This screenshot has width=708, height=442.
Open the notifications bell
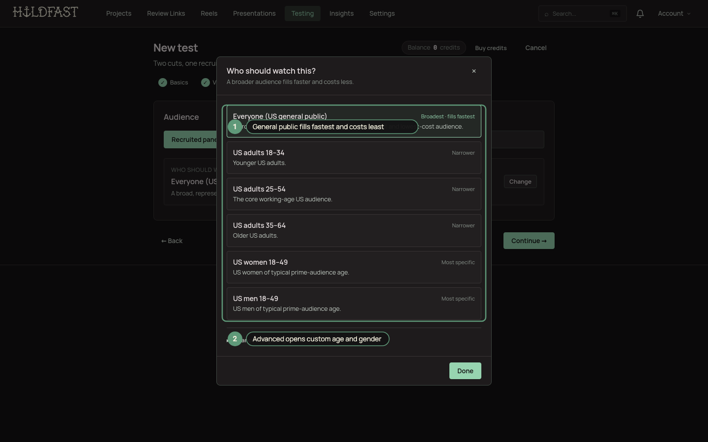[640, 14]
